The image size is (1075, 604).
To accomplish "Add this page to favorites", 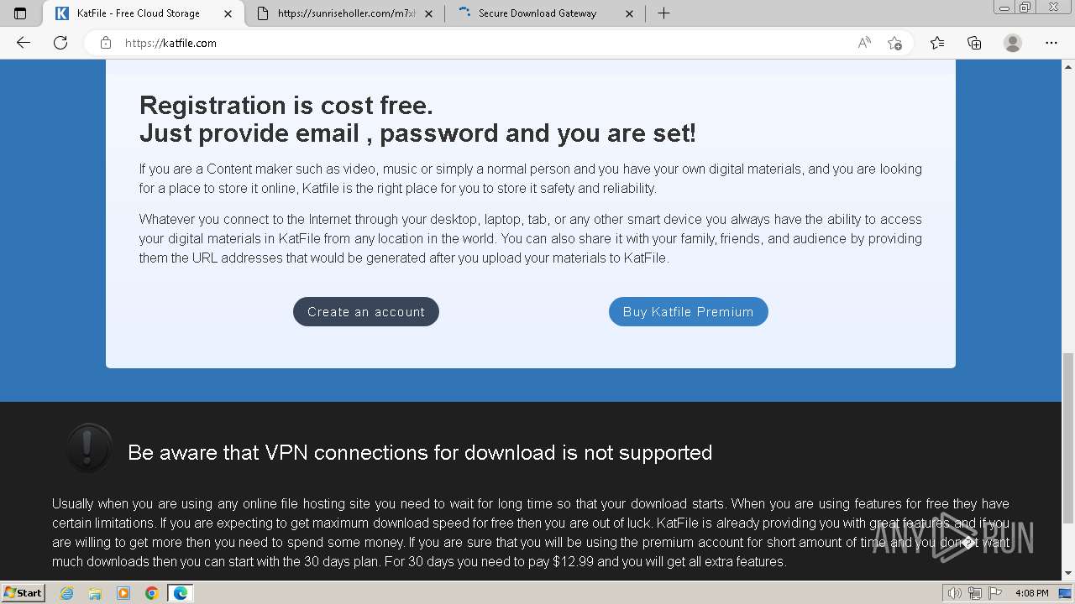I will pyautogui.click(x=894, y=43).
